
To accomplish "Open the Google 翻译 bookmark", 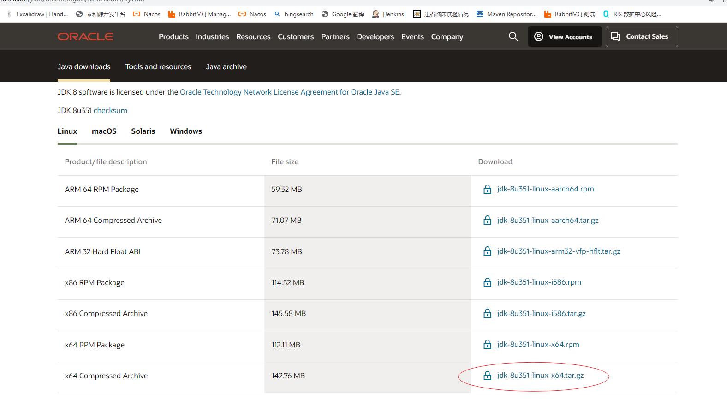I will (x=343, y=14).
